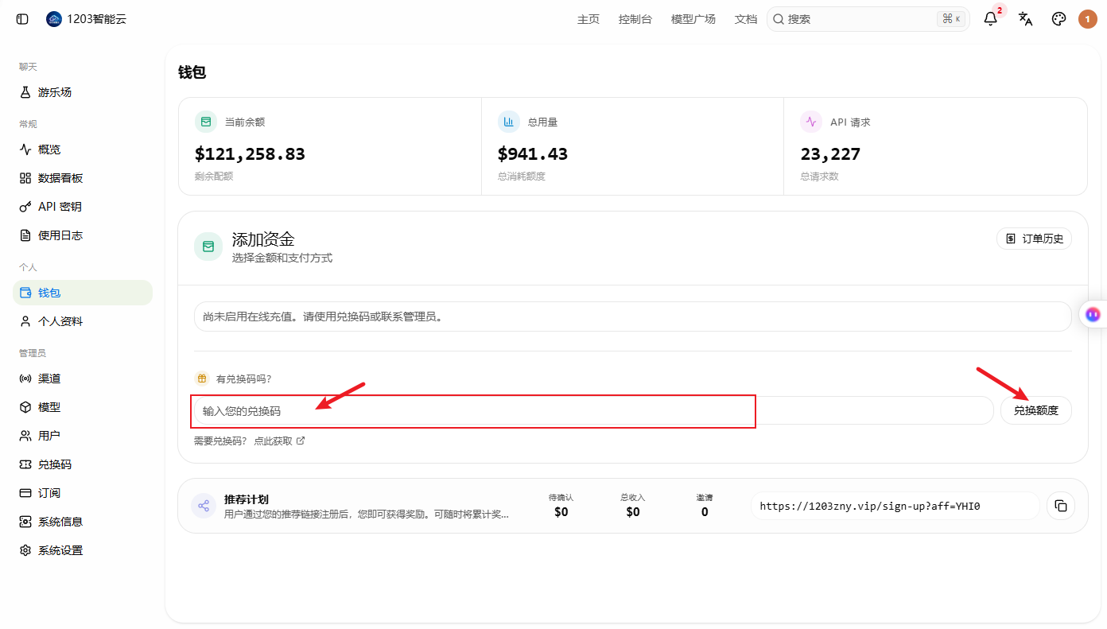Toggle the sidebar collapse icon
The height and width of the screenshot is (629, 1107).
coord(22,19)
